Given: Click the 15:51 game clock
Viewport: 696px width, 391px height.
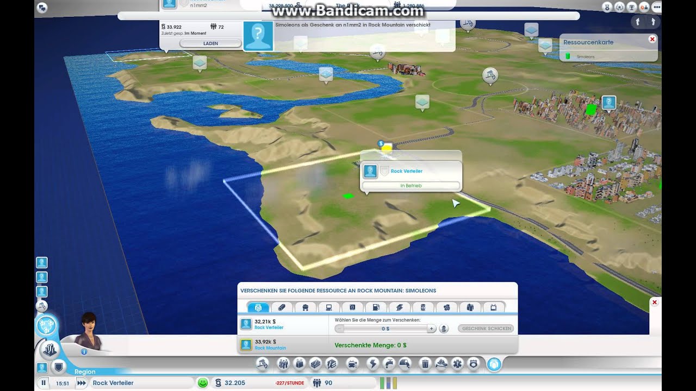Looking at the screenshot, I should pyautogui.click(x=63, y=383).
